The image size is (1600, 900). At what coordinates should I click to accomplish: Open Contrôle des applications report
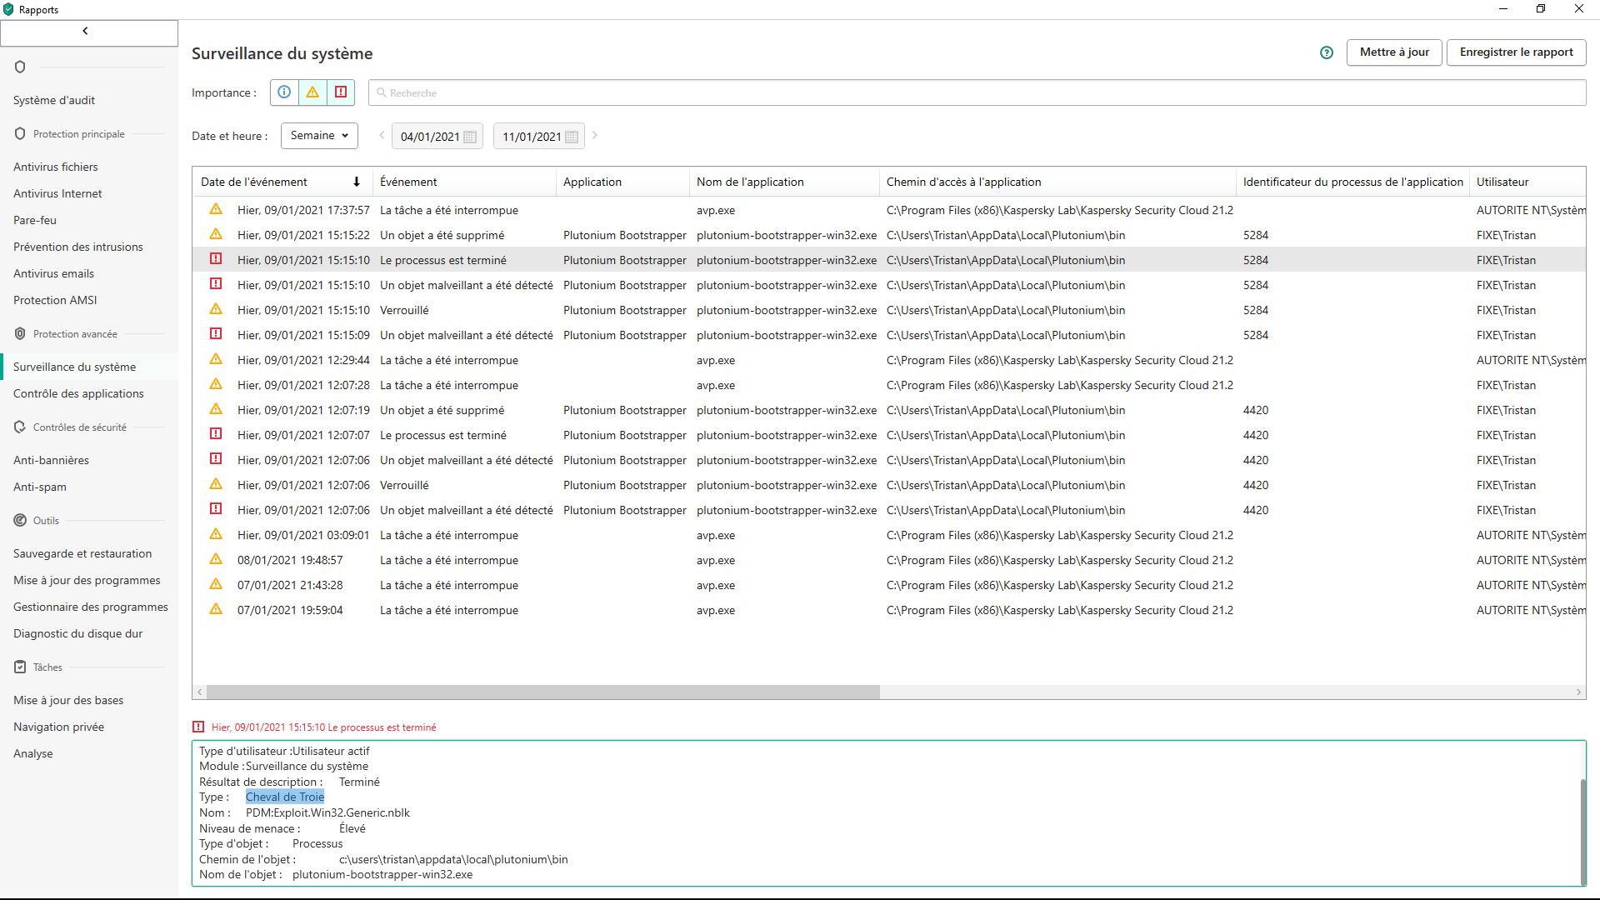click(x=78, y=393)
